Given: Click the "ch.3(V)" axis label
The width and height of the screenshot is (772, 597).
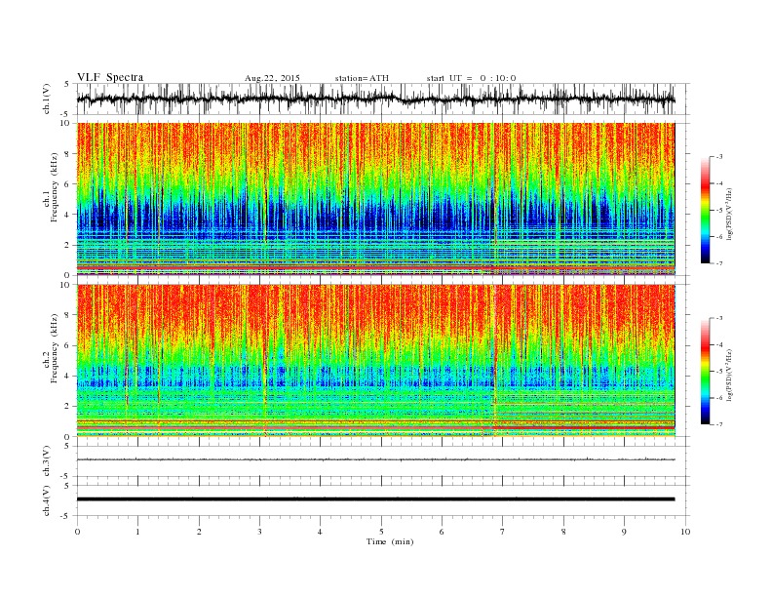Looking at the screenshot, I should [47, 461].
